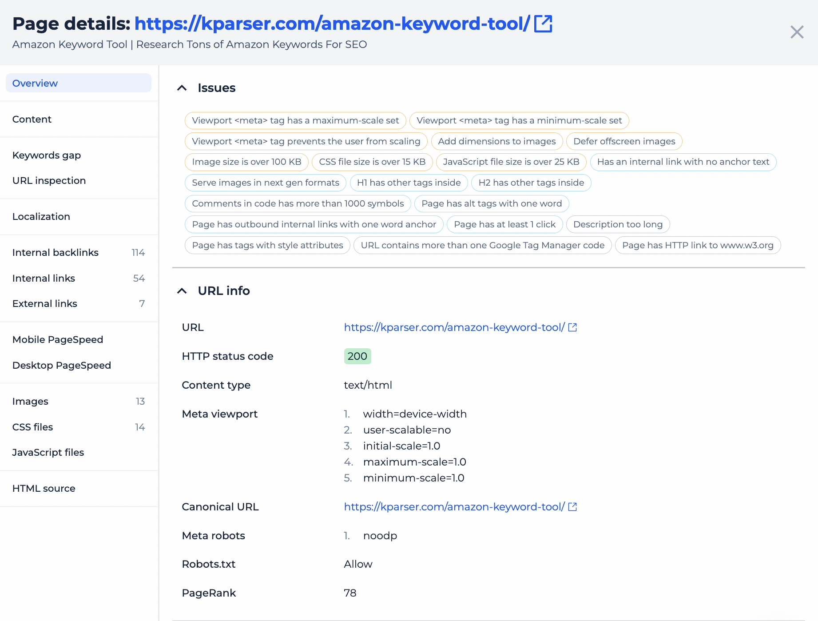This screenshot has height=621, width=818.
Task: Select 'Page has at least 1 click' tag
Action: point(505,224)
